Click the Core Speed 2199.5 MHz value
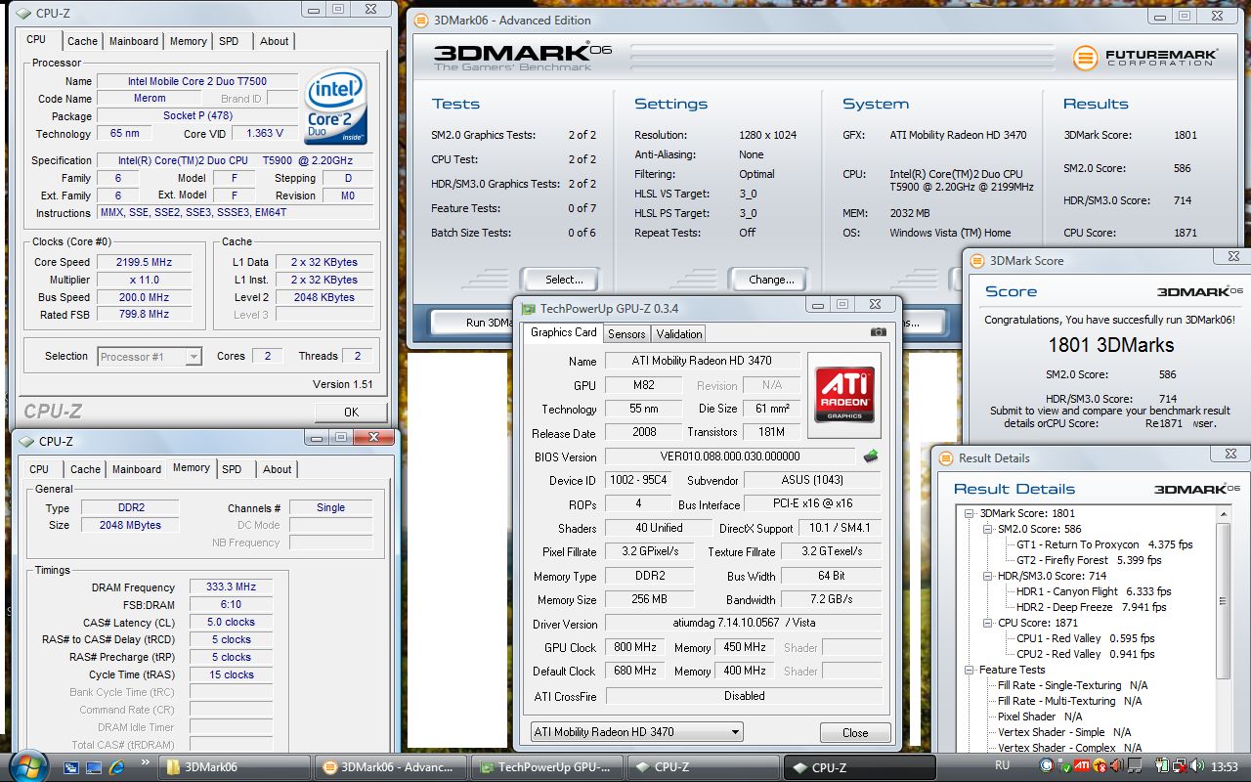 pyautogui.click(x=143, y=262)
